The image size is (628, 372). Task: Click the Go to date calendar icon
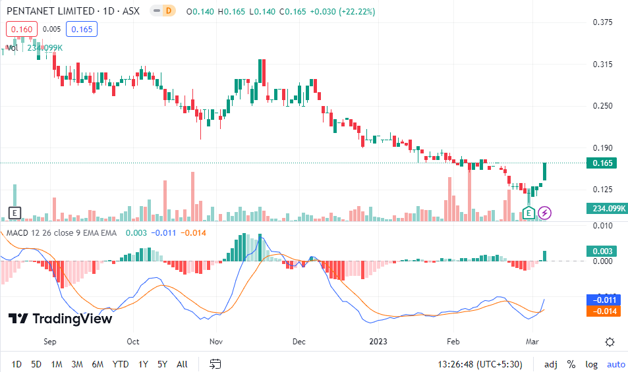pos(215,364)
